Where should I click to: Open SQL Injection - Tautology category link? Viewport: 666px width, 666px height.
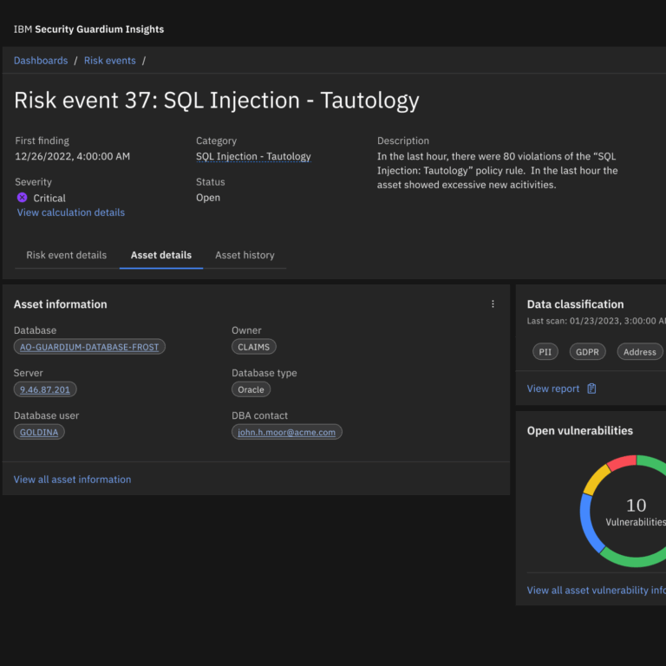point(253,156)
